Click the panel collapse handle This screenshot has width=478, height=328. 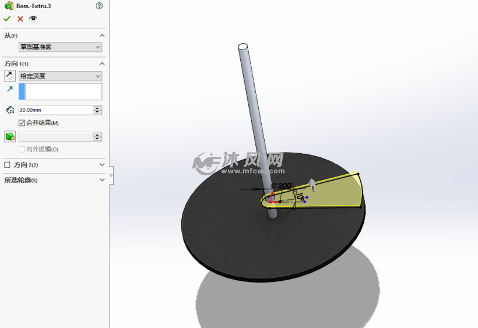click(x=111, y=175)
